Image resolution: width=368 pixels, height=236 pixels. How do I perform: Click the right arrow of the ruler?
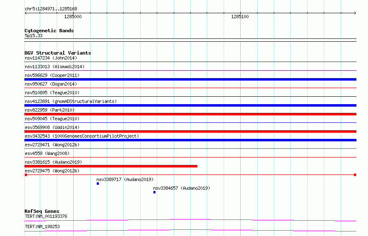coord(355,13)
